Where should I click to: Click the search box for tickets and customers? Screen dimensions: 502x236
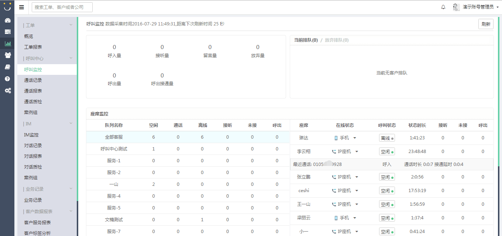(62, 7)
